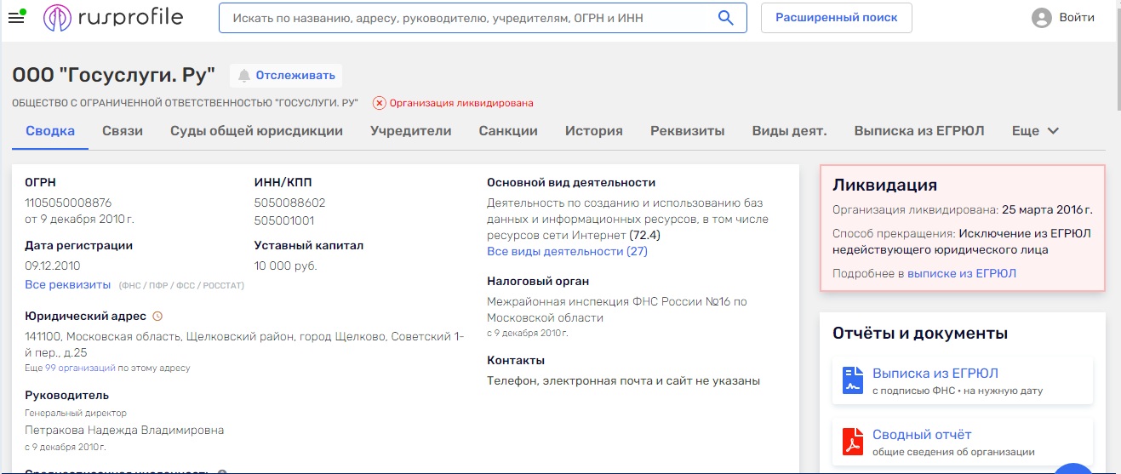Open the Сводный отчёт report link

(x=922, y=435)
